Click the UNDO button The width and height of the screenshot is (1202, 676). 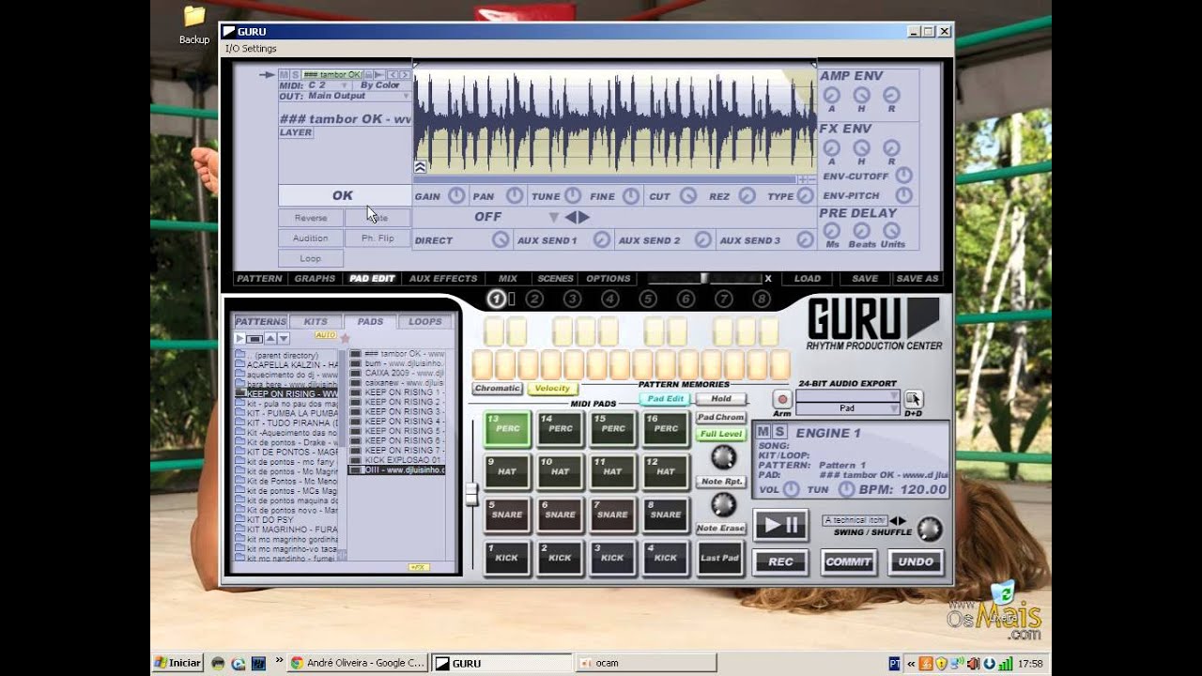[916, 561]
